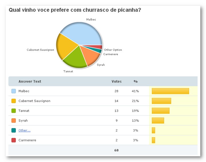Click the orange Syrah color swatch
206x162 pixels.
coord(13,120)
